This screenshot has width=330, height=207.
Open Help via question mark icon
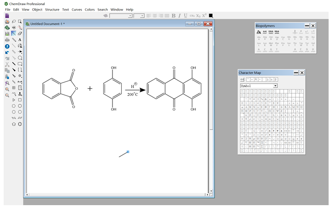click(7, 46)
